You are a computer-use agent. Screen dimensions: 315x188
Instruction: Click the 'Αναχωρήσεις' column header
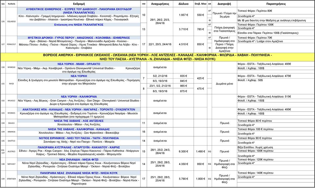[160, 4]
